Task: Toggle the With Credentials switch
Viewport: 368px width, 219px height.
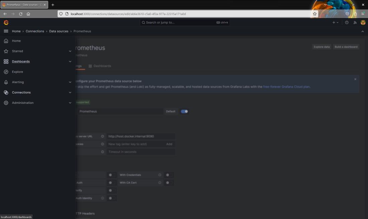Action: pos(169,175)
